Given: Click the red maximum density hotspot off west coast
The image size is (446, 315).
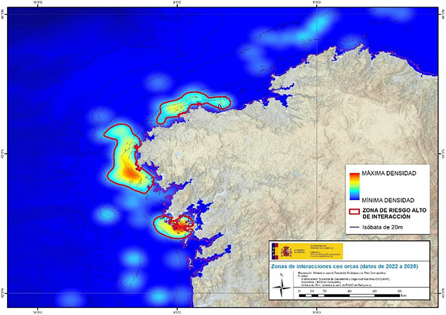Looking at the screenshot, I should [x=130, y=173].
